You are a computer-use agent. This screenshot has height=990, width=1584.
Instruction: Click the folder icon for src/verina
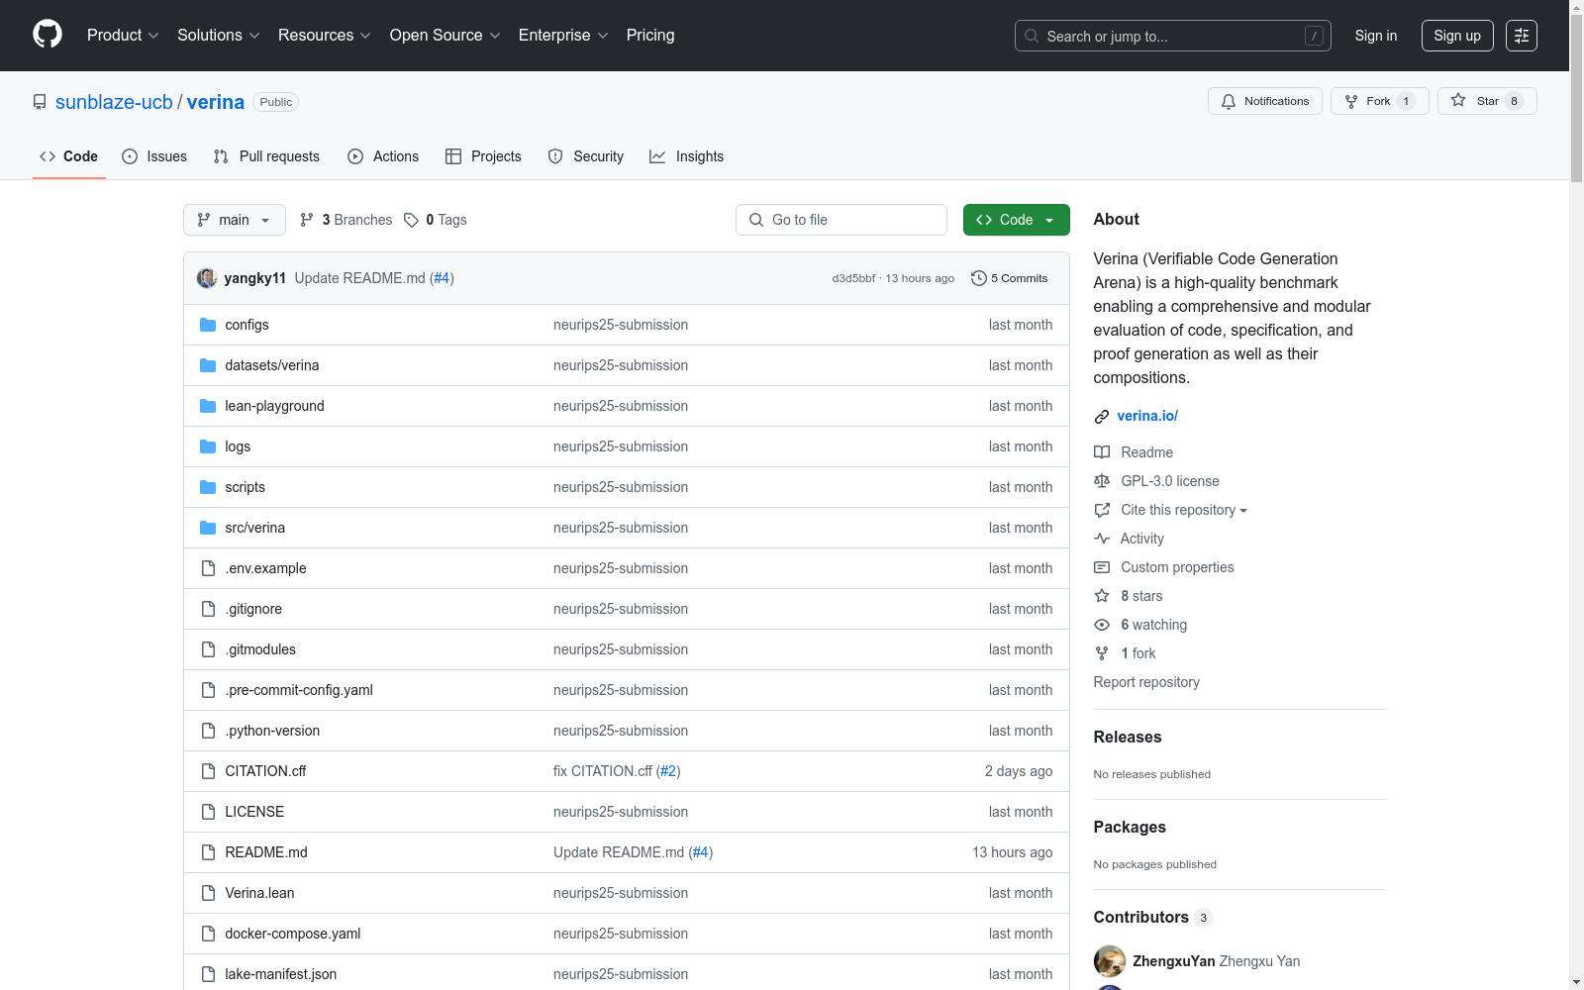pos(208,528)
